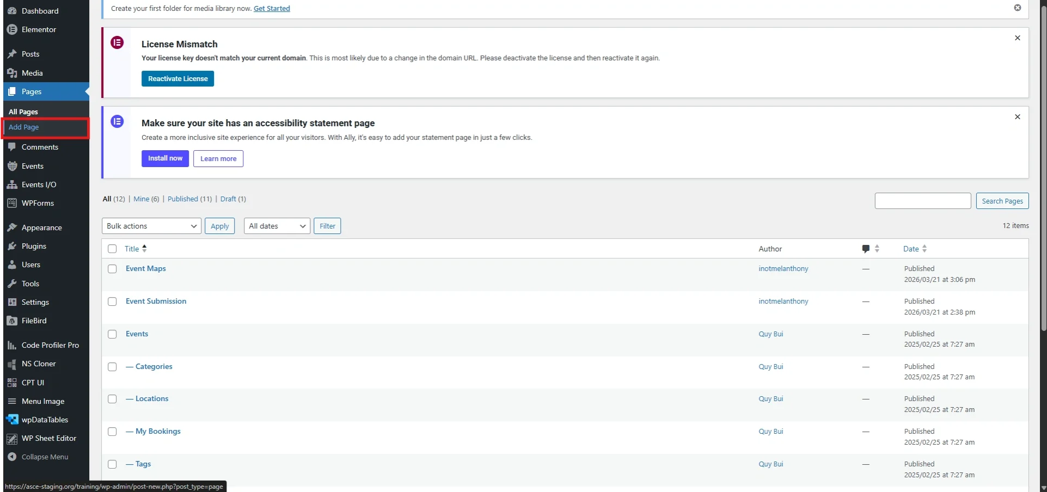Check the Events row checkbox
The image size is (1047, 492).
coord(112,334)
